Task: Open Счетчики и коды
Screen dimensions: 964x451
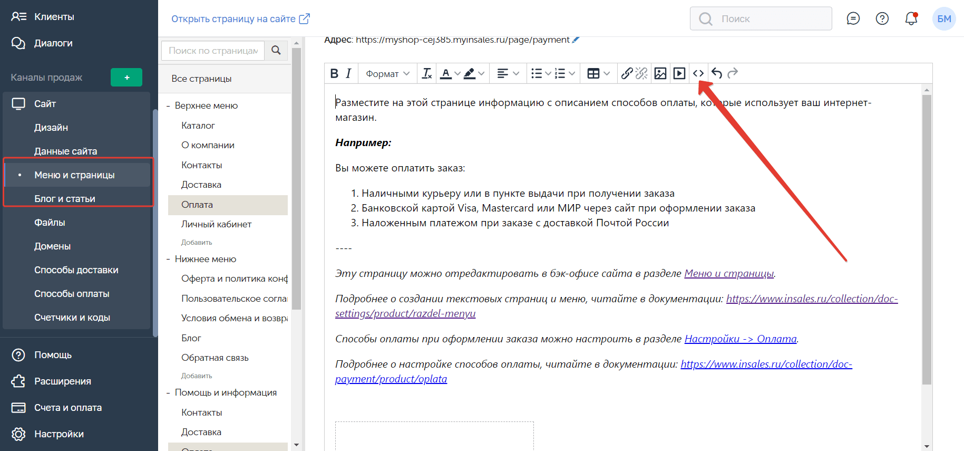Action: [x=72, y=318]
